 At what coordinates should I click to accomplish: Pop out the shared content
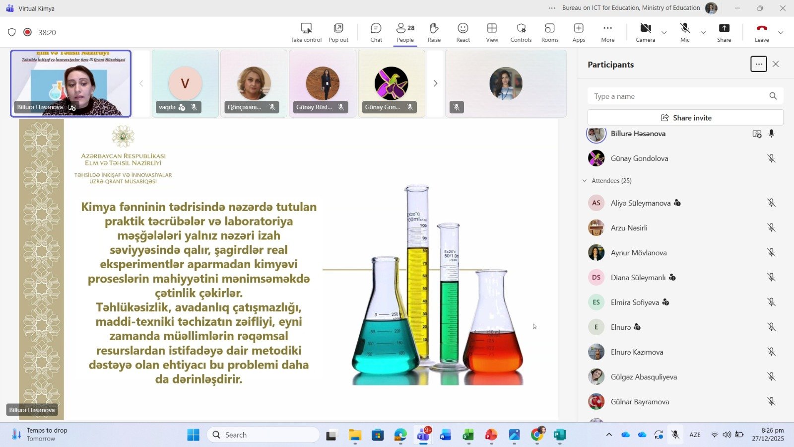338,32
